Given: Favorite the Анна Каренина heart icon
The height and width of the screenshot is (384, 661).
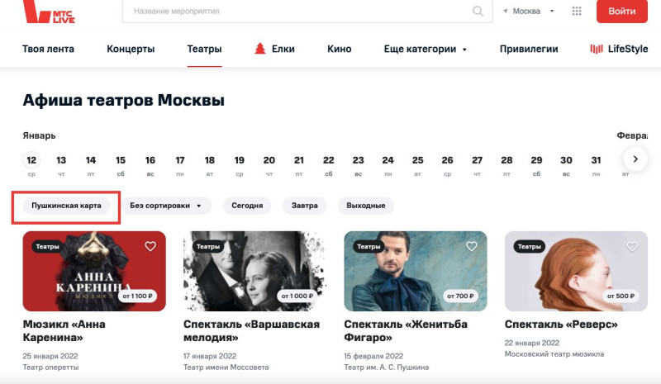Looking at the screenshot, I should click(150, 246).
